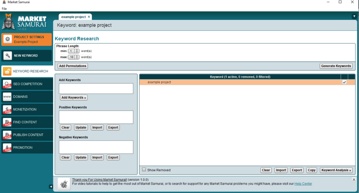This screenshot has height=193, width=359.
Task: Import Positive Keywords
Action: (x=97, y=127)
